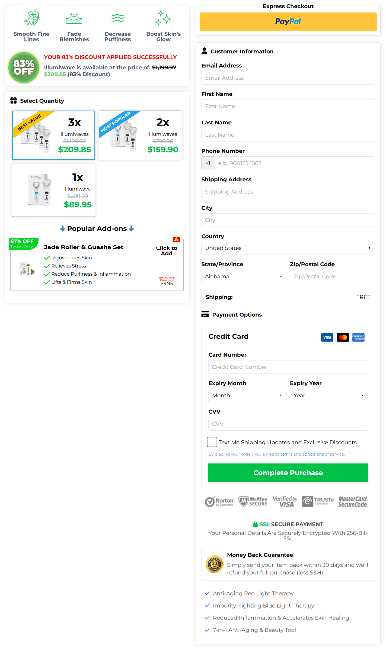Screen dimensions: 386x651
Task: Click the Decrease Puffiness wave icon
Action: (117, 18)
